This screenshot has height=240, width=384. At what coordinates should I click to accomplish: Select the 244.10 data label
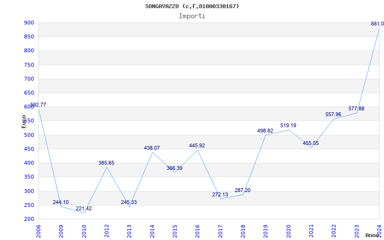point(61,202)
